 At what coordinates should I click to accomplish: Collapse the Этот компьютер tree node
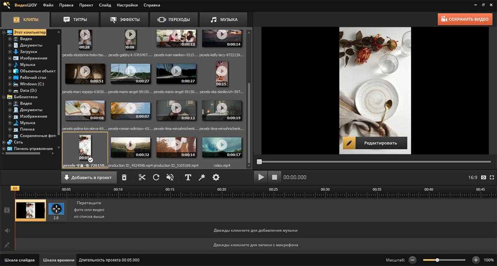point(4,32)
